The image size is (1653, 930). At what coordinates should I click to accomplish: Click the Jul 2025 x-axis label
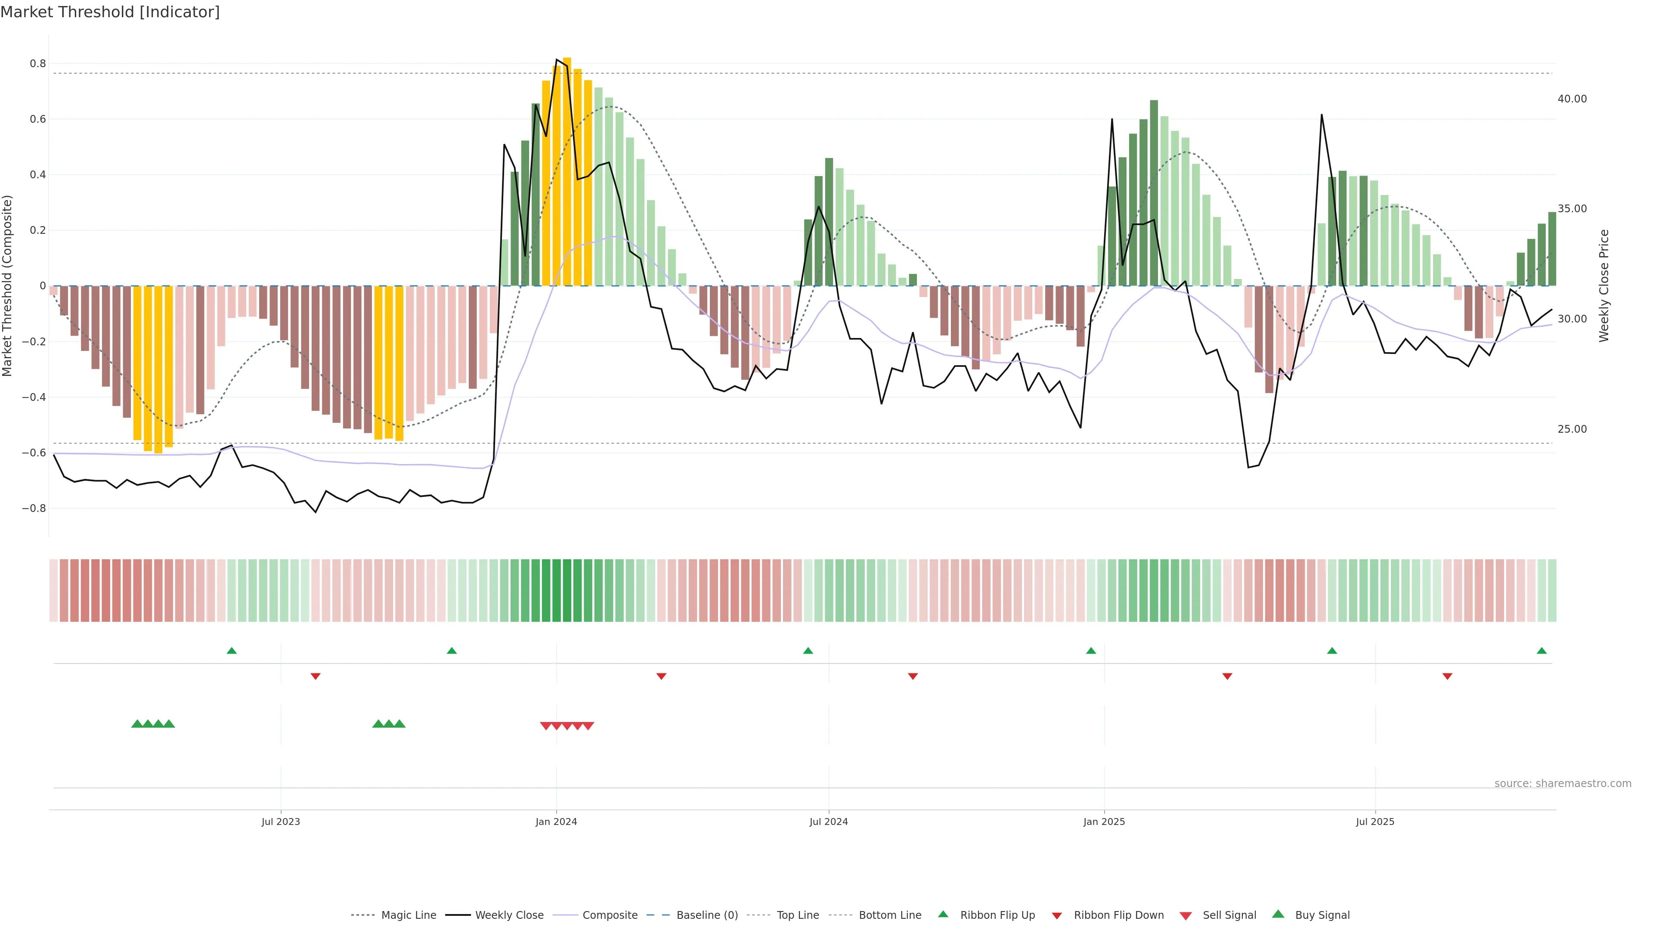pyautogui.click(x=1375, y=821)
